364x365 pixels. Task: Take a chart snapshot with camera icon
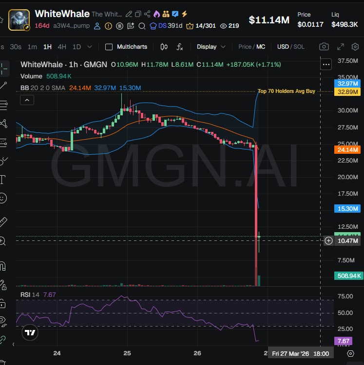(x=324, y=47)
